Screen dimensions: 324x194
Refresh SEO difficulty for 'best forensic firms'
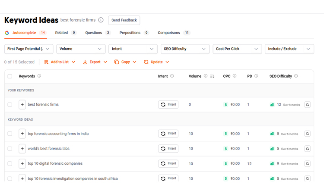[308, 104]
